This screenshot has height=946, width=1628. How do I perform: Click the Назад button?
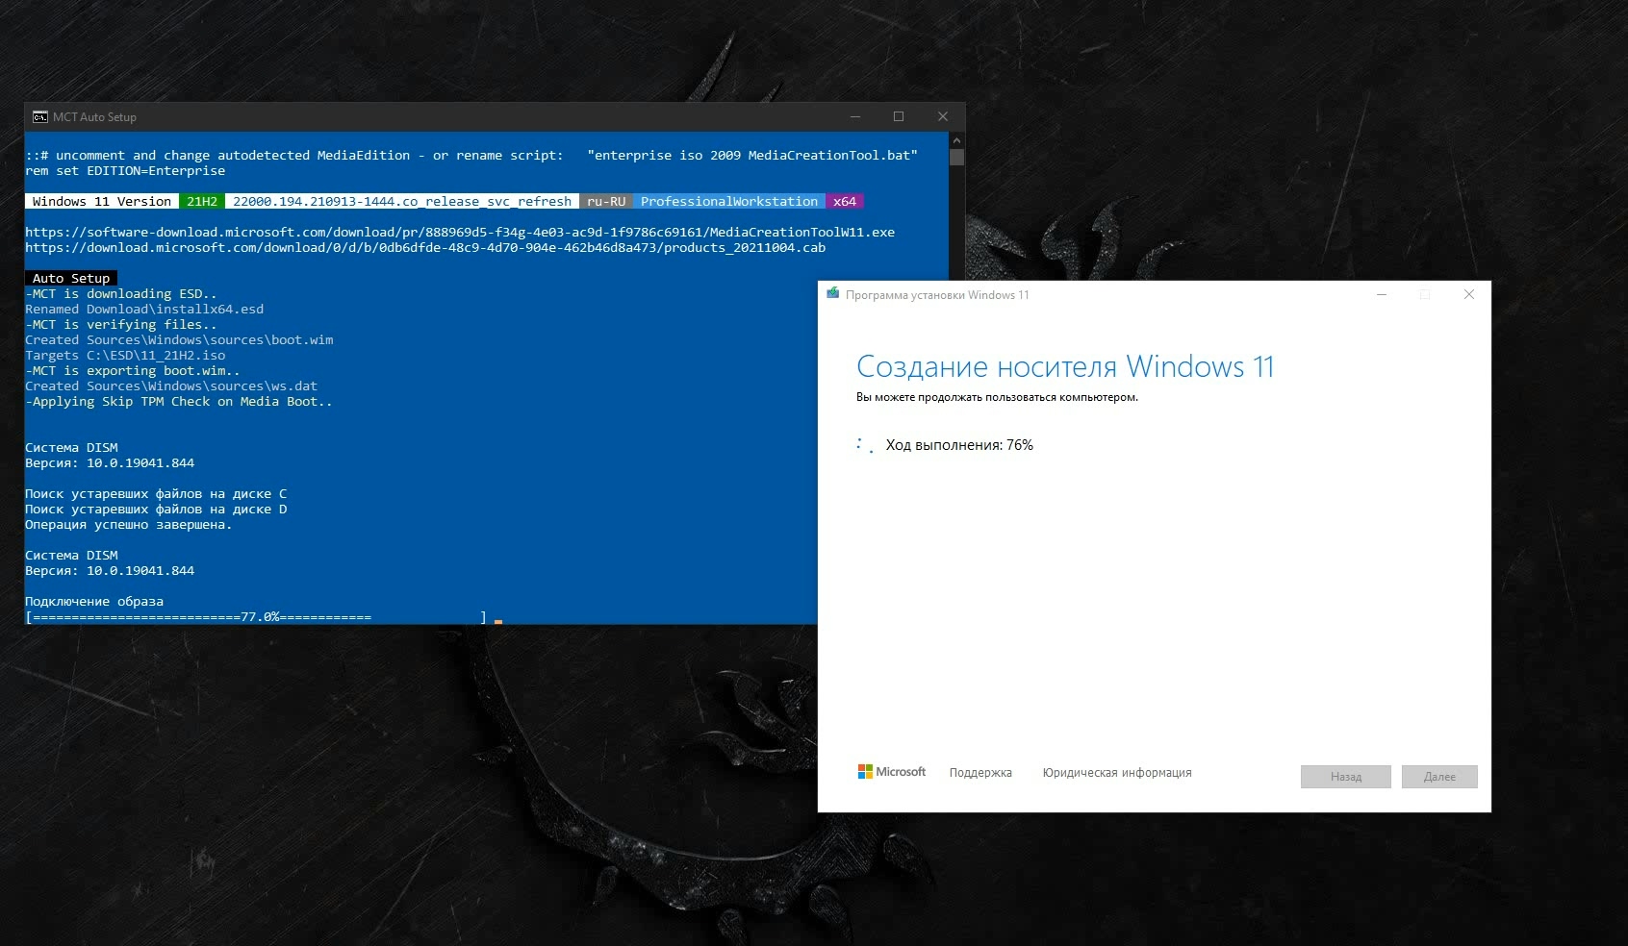point(1346,777)
